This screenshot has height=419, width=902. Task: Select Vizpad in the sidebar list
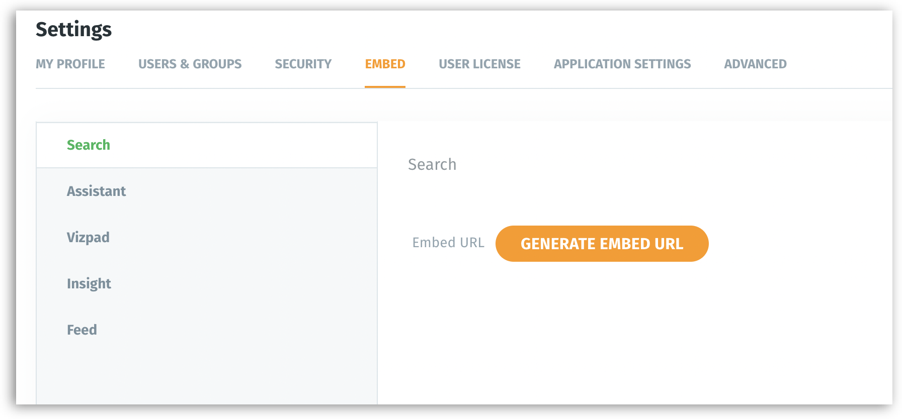pyautogui.click(x=88, y=238)
